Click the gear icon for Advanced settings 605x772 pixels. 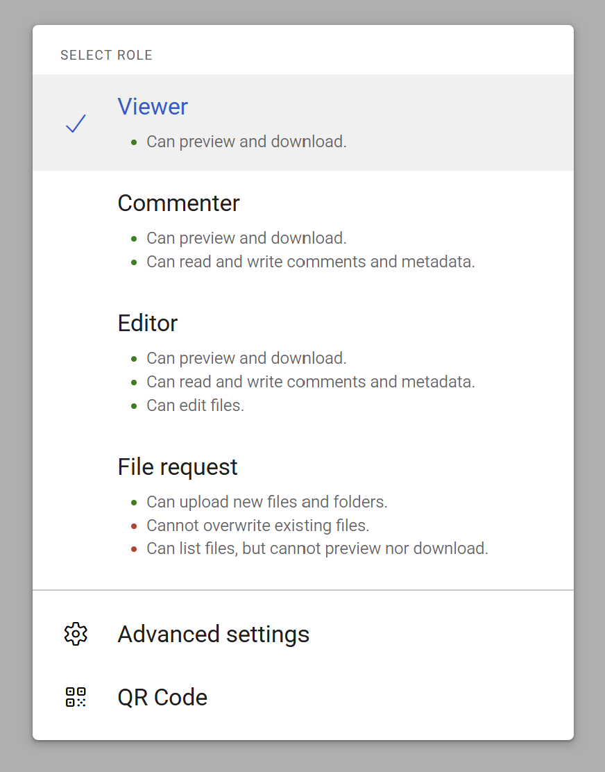click(76, 634)
